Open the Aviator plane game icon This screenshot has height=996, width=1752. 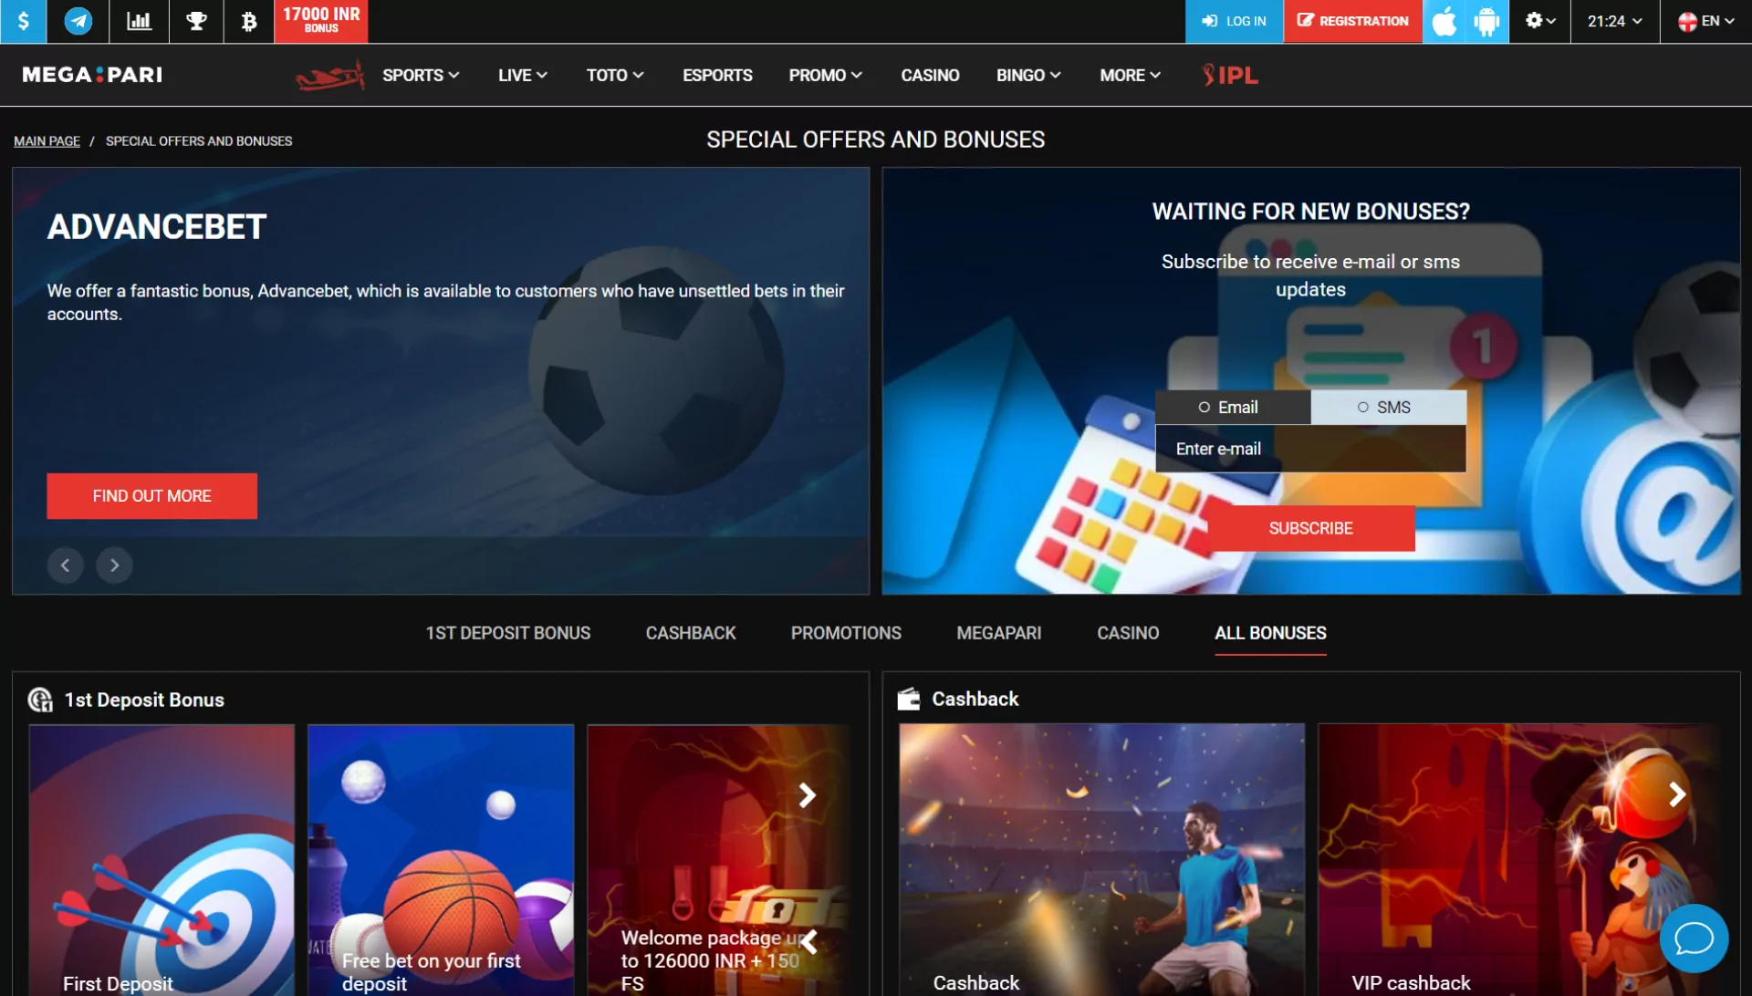click(x=329, y=76)
